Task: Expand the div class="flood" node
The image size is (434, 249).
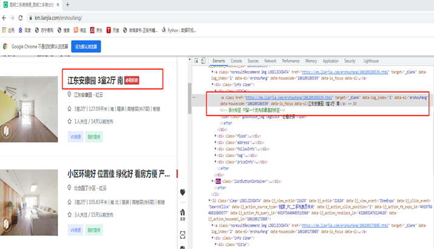Action: pos(215,136)
